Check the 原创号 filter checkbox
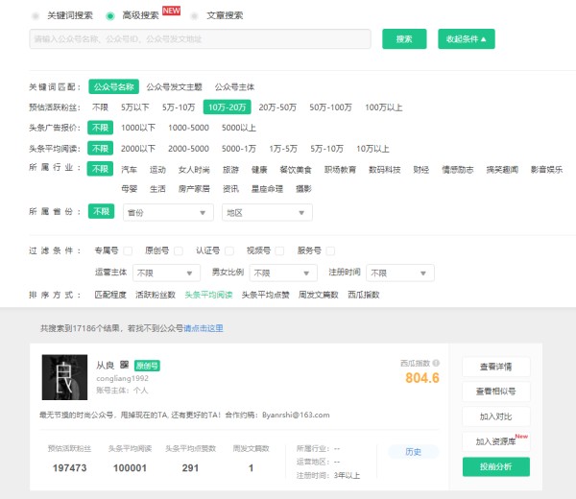Image resolution: width=576 pixels, height=499 pixels. (179, 250)
